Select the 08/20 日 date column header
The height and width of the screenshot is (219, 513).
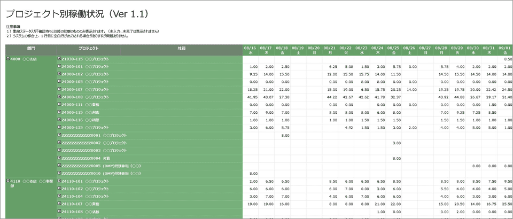314,50
